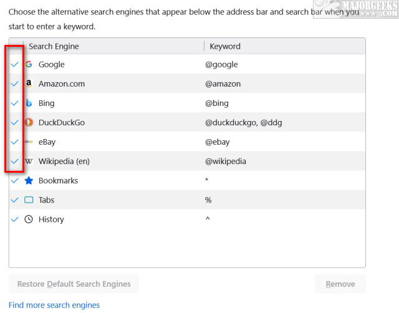Viewport: 399px width, 313px height.
Task: Open the Find more search engines link
Action: coord(54,305)
